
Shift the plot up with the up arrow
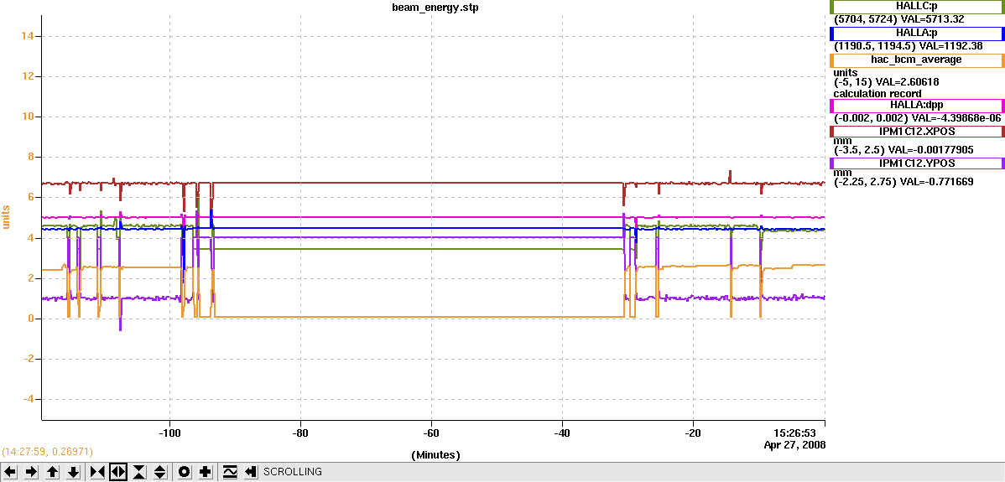pos(53,472)
